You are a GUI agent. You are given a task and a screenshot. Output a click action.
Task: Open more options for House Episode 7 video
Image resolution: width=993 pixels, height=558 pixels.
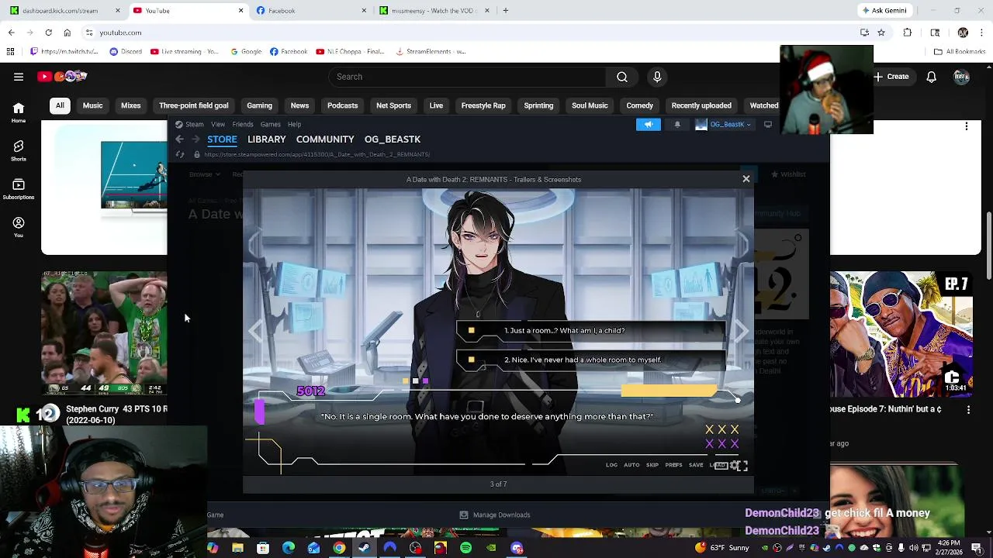(968, 409)
